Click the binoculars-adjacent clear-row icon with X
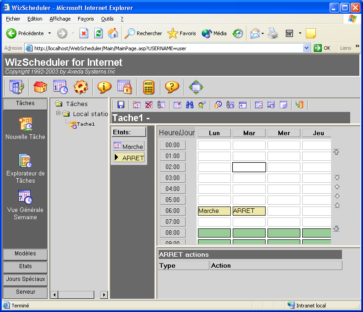This screenshot has width=363, height=312. 177,105
